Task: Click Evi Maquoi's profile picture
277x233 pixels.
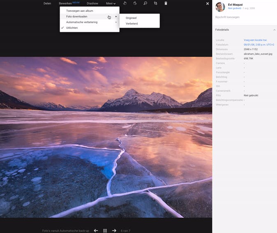Action: pos(220,7)
